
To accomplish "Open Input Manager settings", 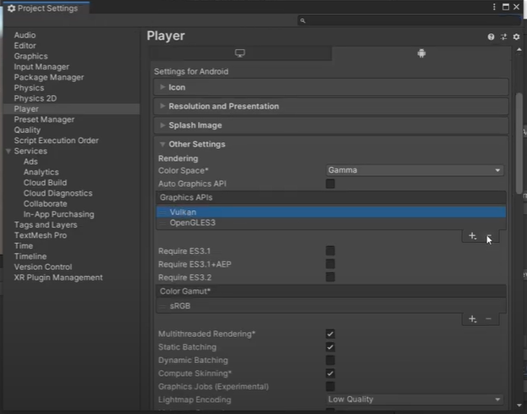I will coord(41,67).
